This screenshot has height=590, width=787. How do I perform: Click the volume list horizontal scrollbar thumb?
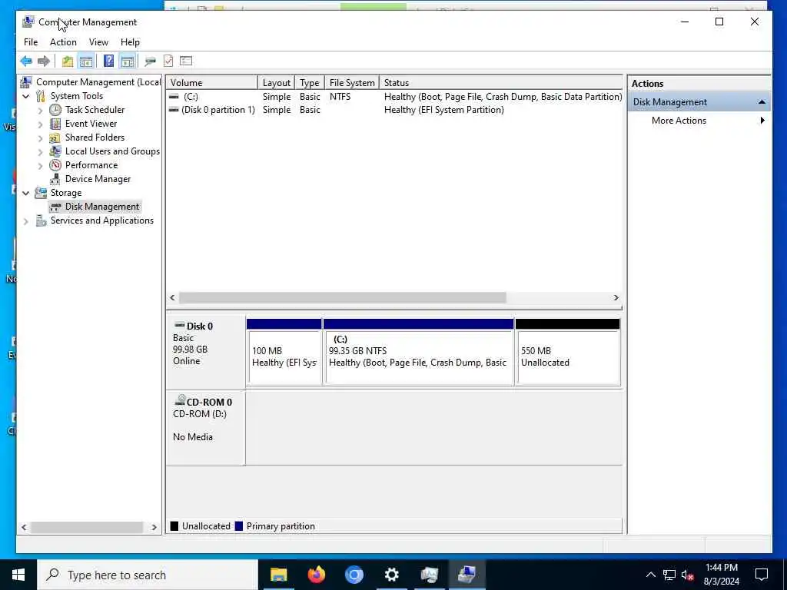343,298
